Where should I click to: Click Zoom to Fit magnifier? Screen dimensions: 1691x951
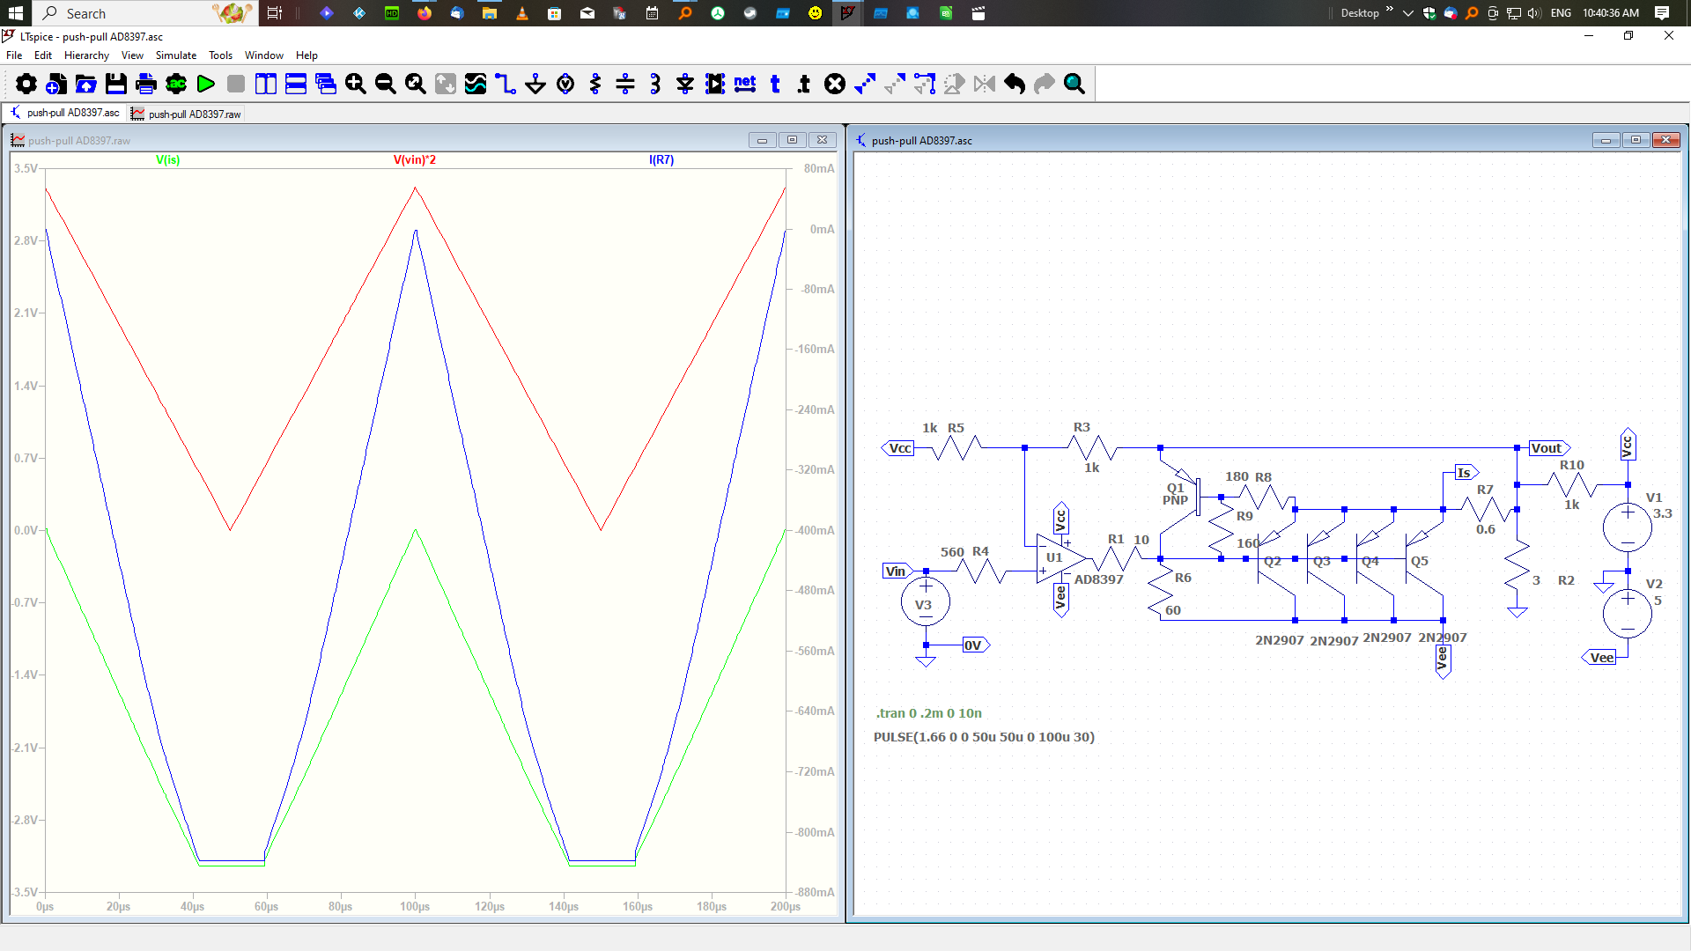click(416, 84)
